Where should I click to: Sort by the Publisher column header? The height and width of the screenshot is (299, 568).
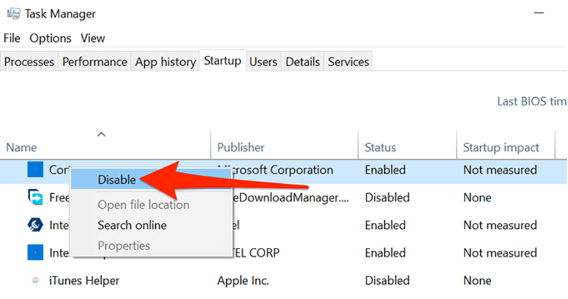pyautogui.click(x=241, y=148)
